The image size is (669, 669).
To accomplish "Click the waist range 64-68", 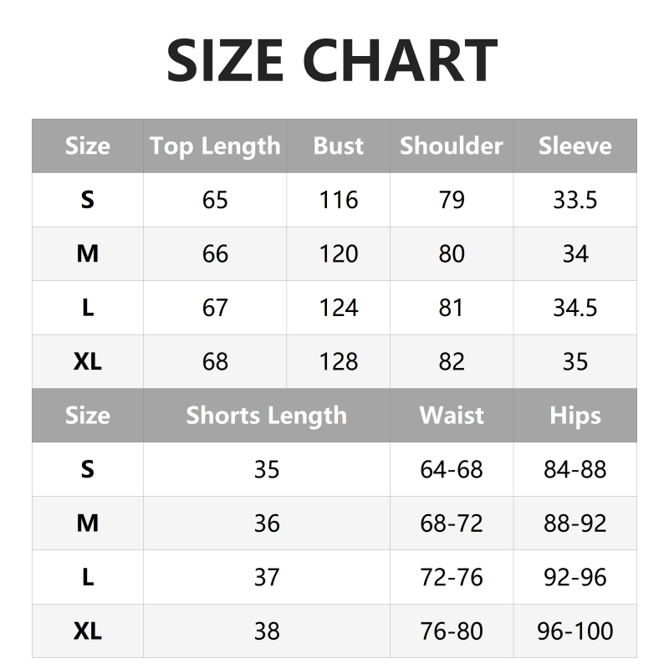I will pos(452,470).
